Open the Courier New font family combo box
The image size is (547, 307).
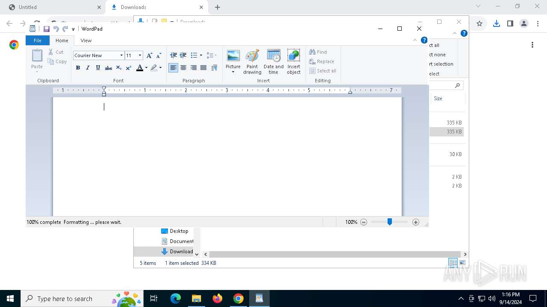pyautogui.click(x=99, y=55)
